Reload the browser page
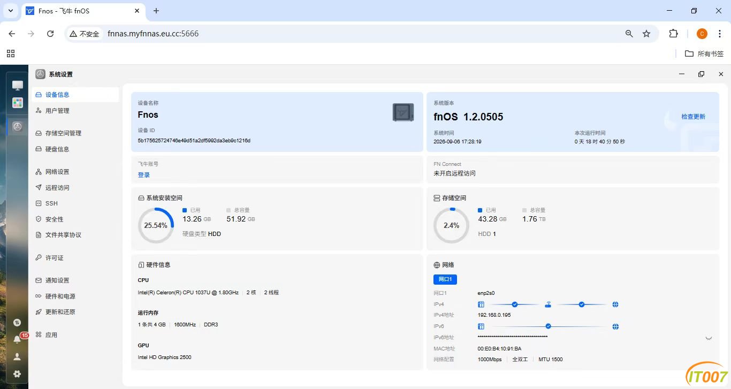This screenshot has height=389, width=731. click(x=50, y=34)
